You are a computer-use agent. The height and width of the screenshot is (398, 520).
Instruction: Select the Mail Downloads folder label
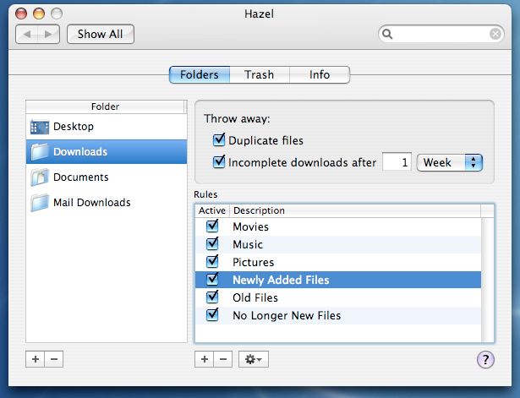click(x=92, y=203)
